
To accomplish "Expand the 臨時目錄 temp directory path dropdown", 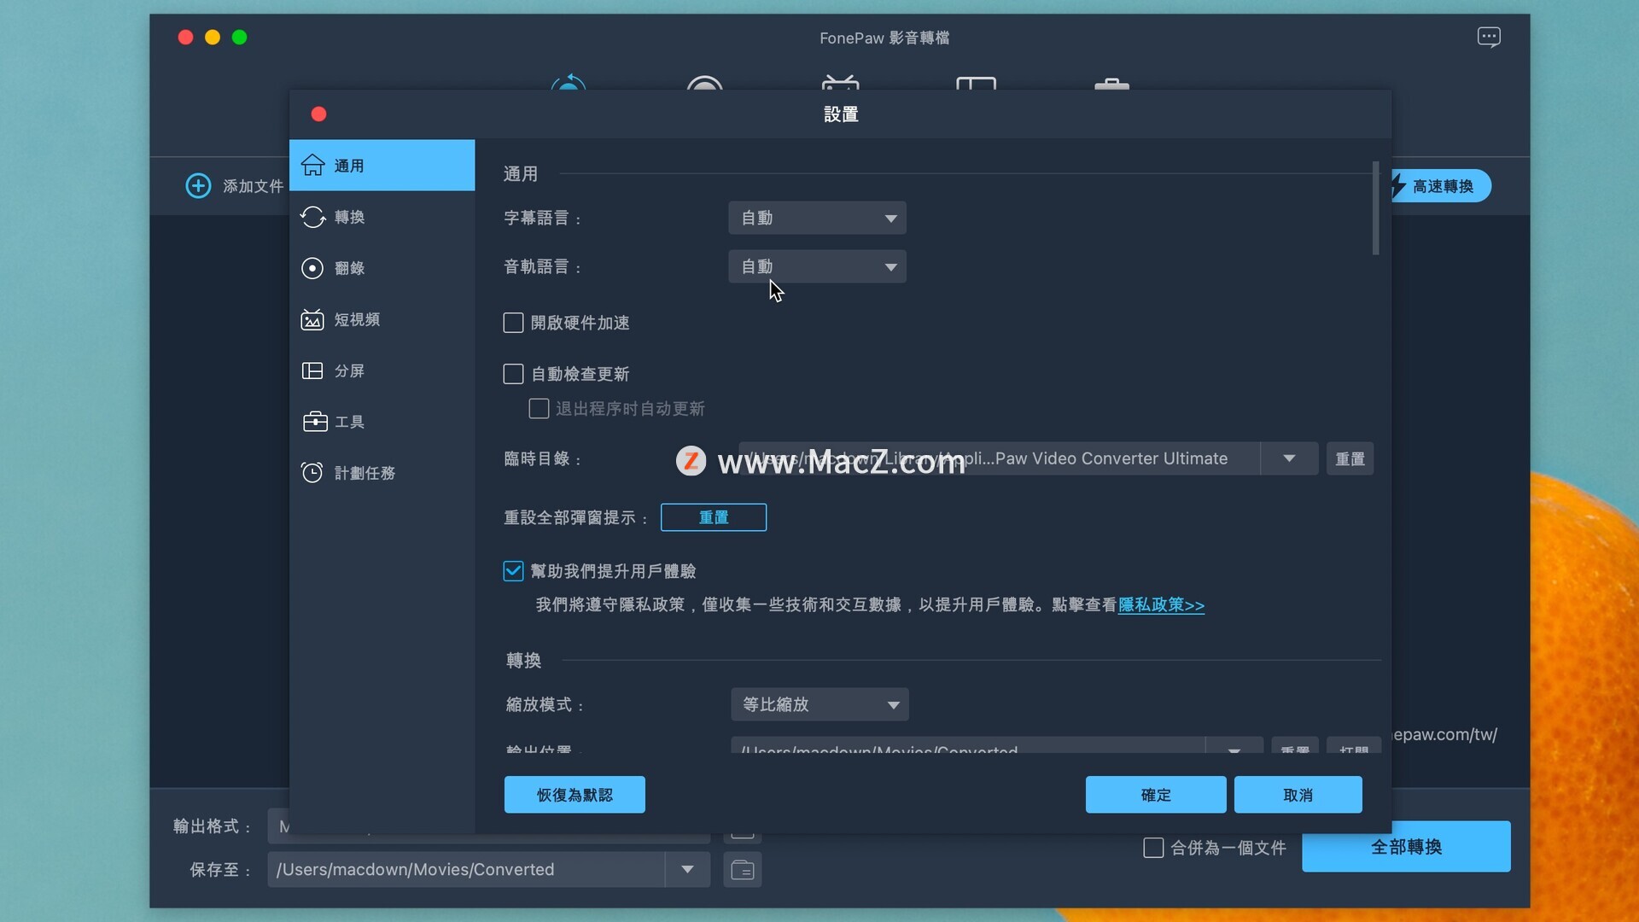I will [x=1289, y=458].
